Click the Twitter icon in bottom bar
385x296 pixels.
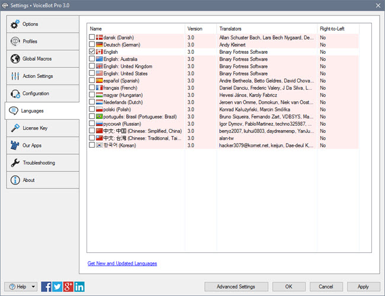coord(57,287)
